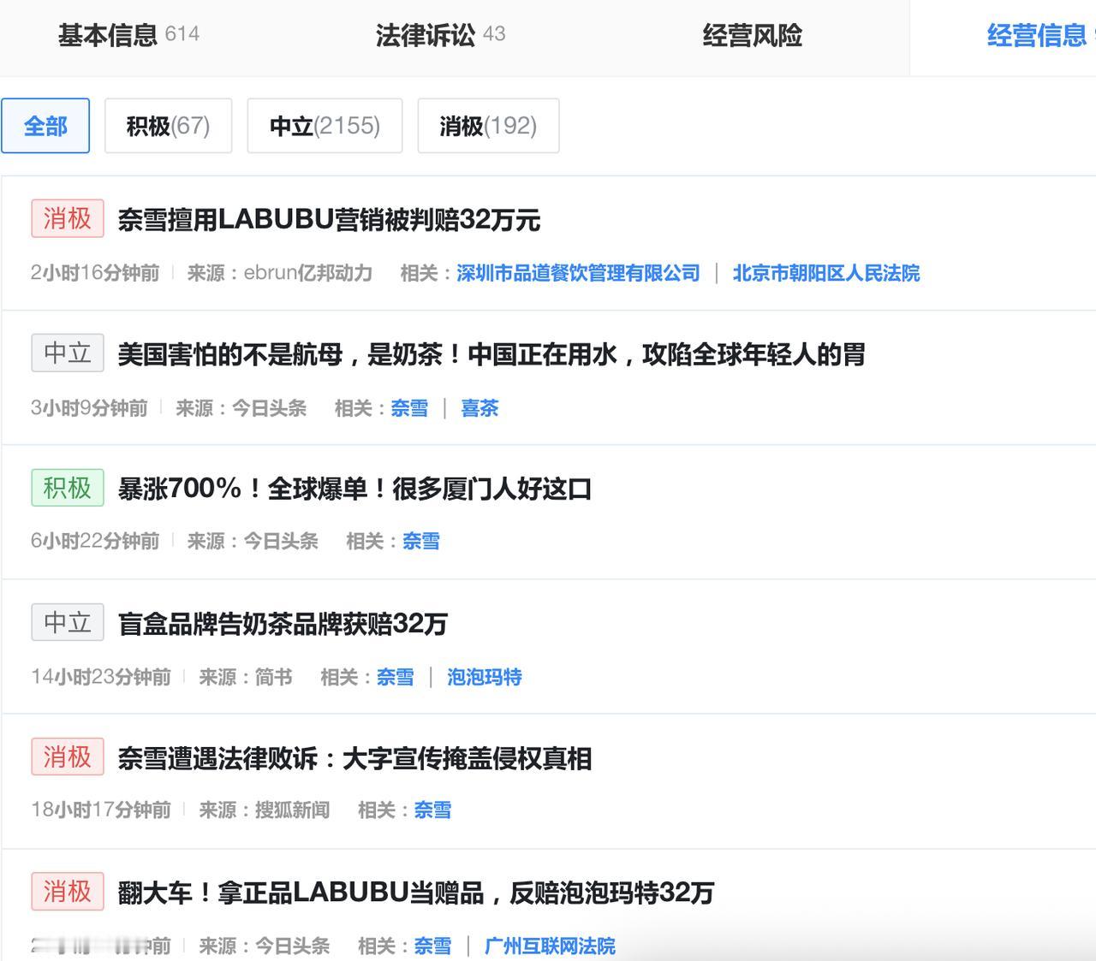This screenshot has width=1096, height=961.
Task: Click source text 搜狐新闻
Action: [x=292, y=810]
